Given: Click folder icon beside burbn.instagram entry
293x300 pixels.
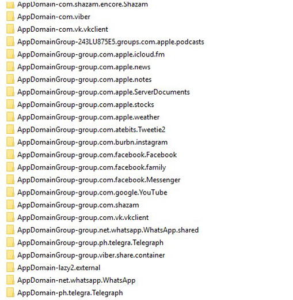Looking at the screenshot, I should pyautogui.click(x=10, y=142).
